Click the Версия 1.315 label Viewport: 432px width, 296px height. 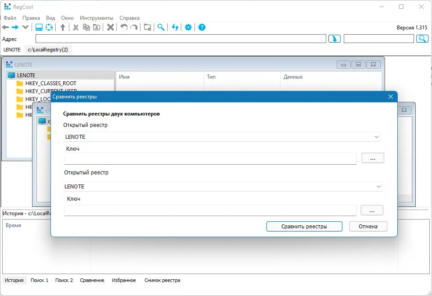point(412,28)
